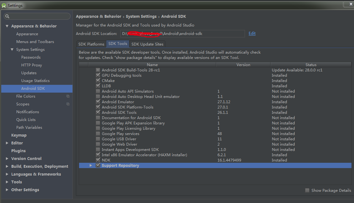This screenshot has height=203, width=354.
Task: Expand the Support Repository row
Action: coord(91,165)
